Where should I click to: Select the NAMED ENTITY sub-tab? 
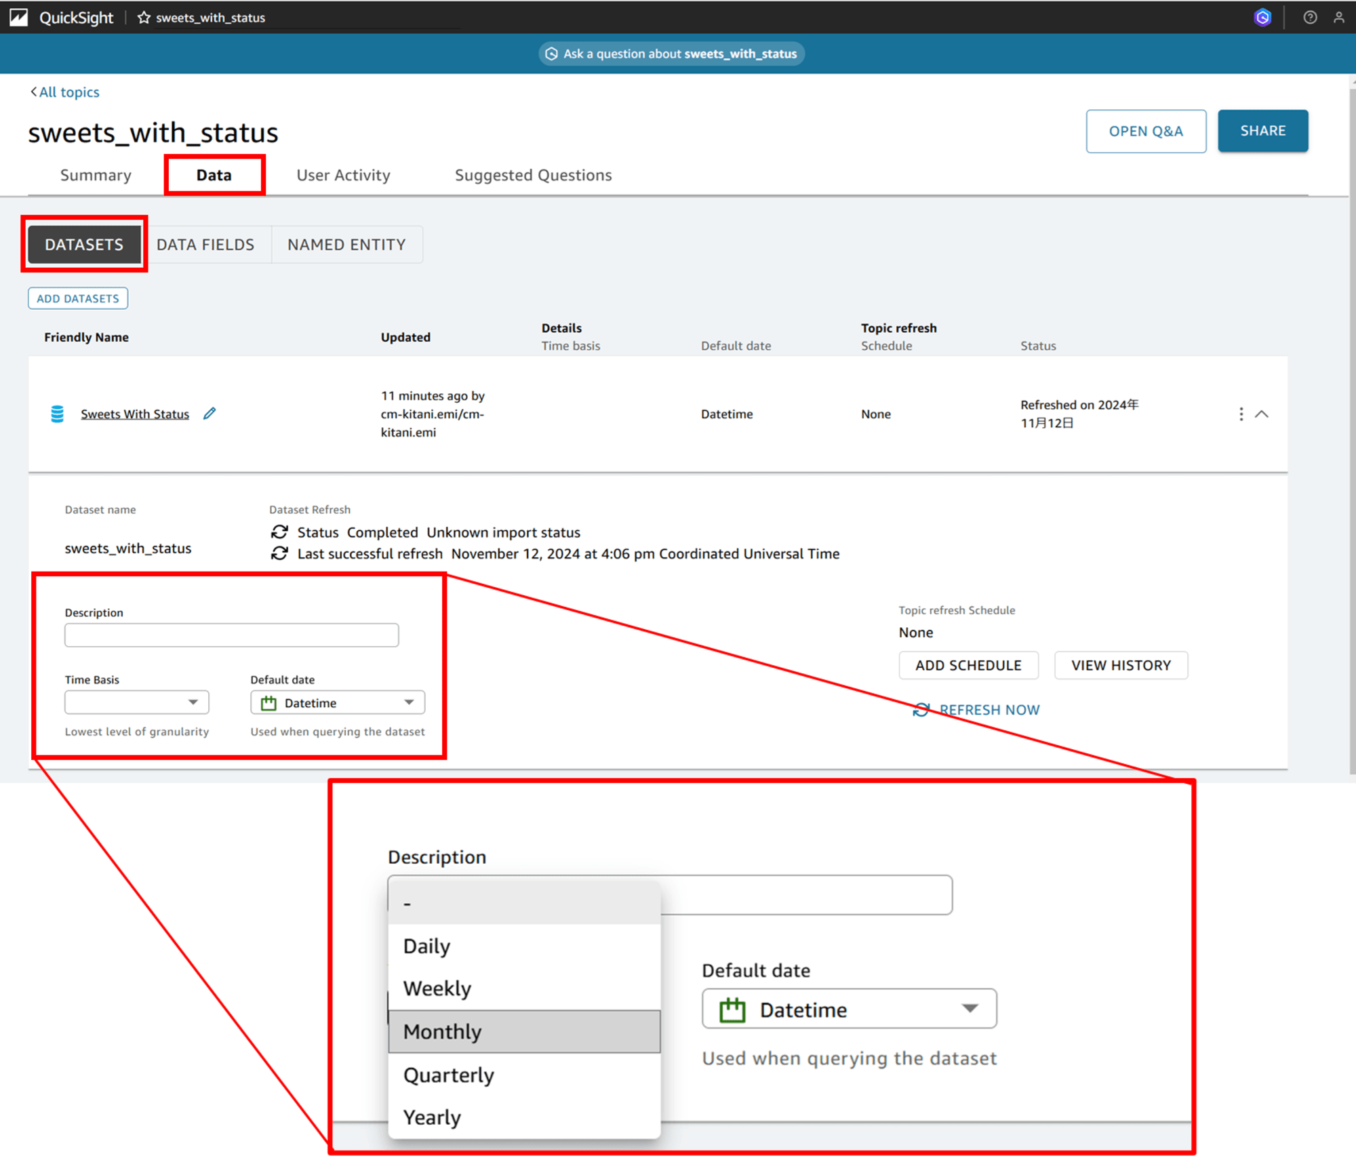coord(346,244)
